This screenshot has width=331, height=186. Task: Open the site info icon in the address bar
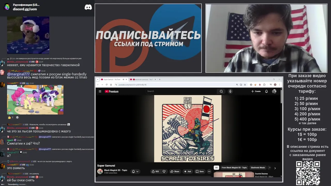[x=116, y=85]
